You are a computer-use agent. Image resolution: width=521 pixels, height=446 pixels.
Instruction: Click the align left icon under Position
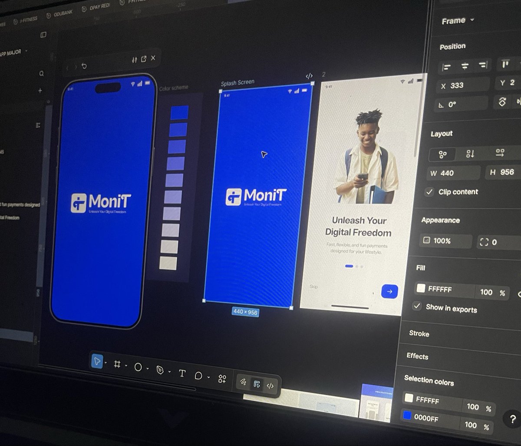point(445,67)
